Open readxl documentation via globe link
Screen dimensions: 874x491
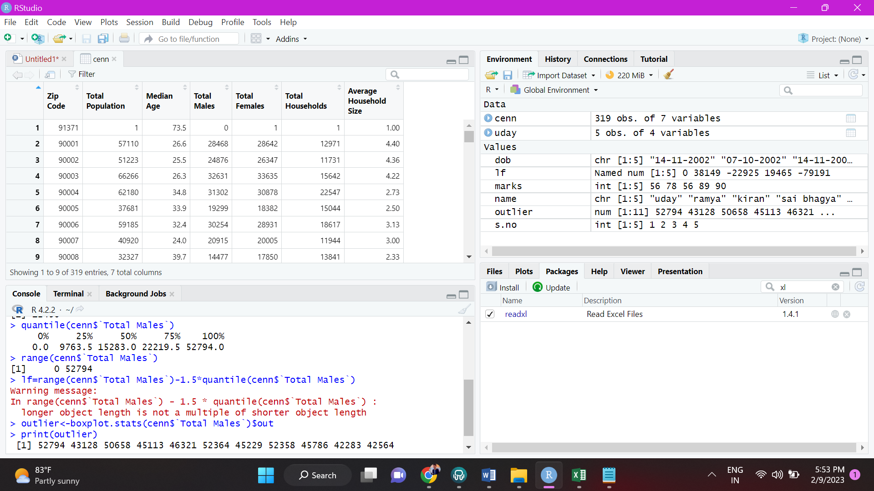point(835,314)
